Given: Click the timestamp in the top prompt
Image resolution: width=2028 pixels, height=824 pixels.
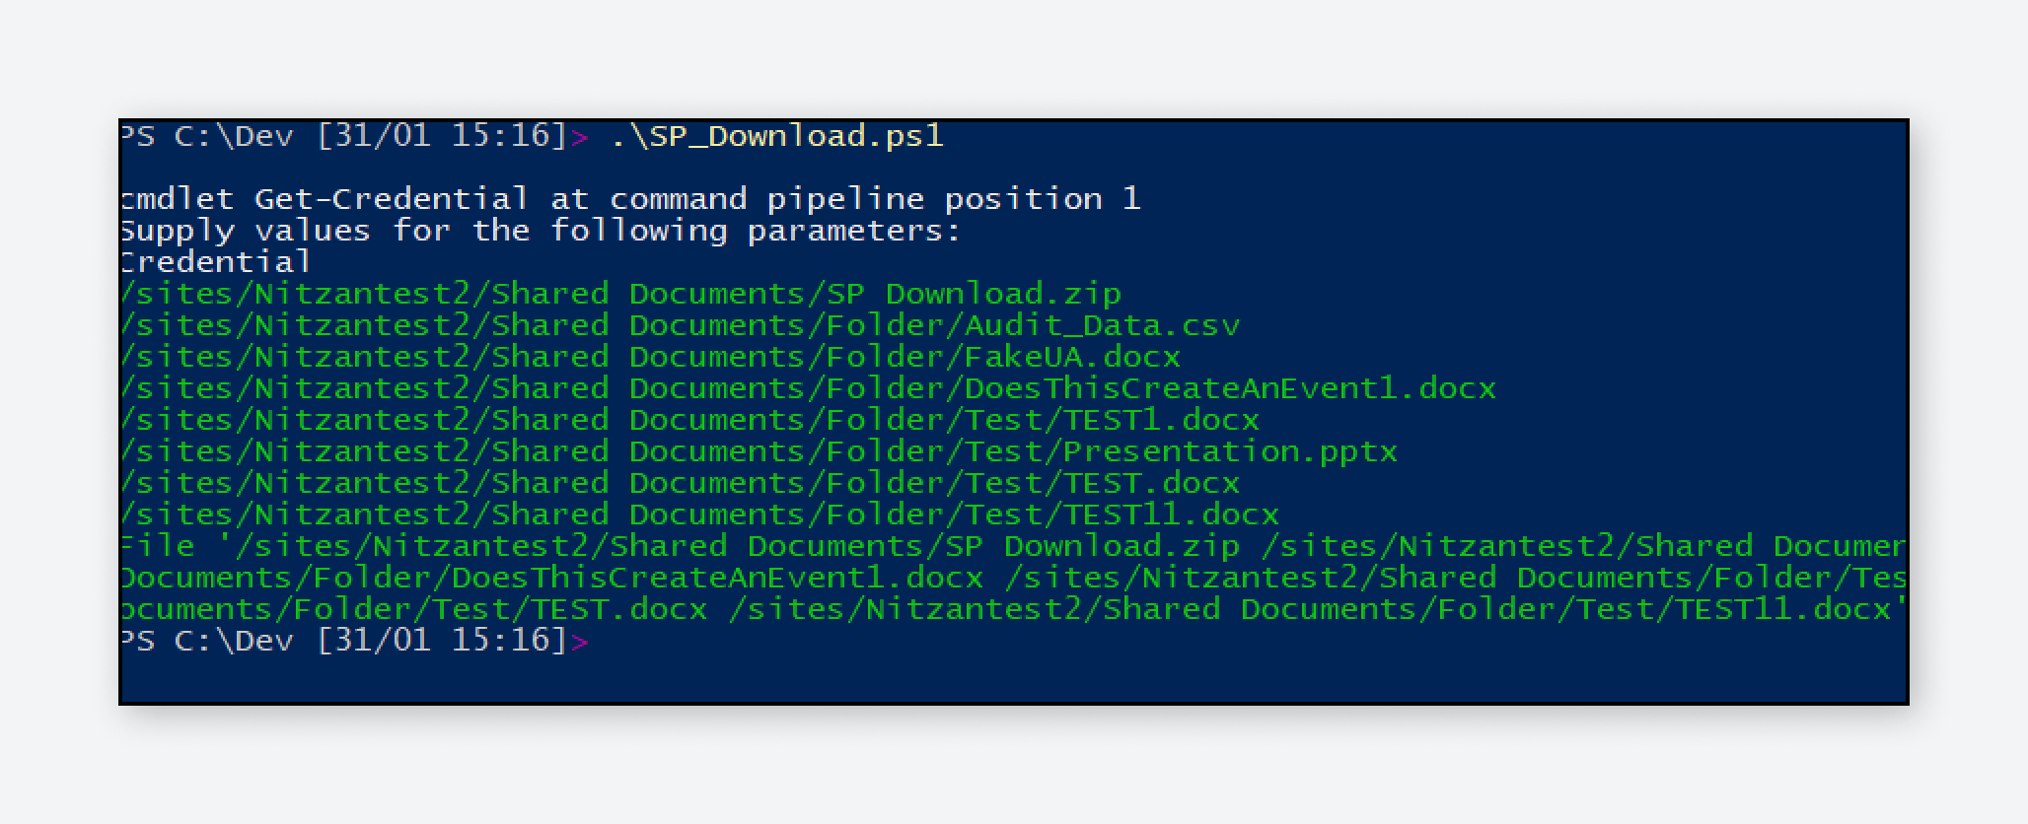Looking at the screenshot, I should coord(441,136).
